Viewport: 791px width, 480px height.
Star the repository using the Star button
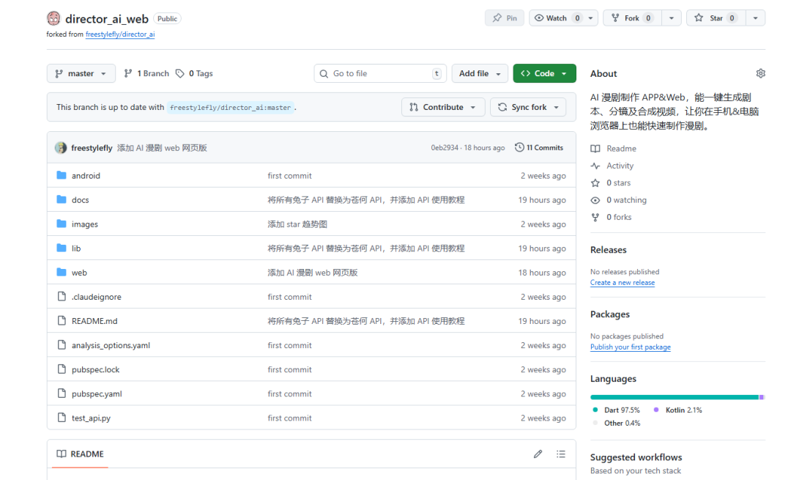coord(716,18)
